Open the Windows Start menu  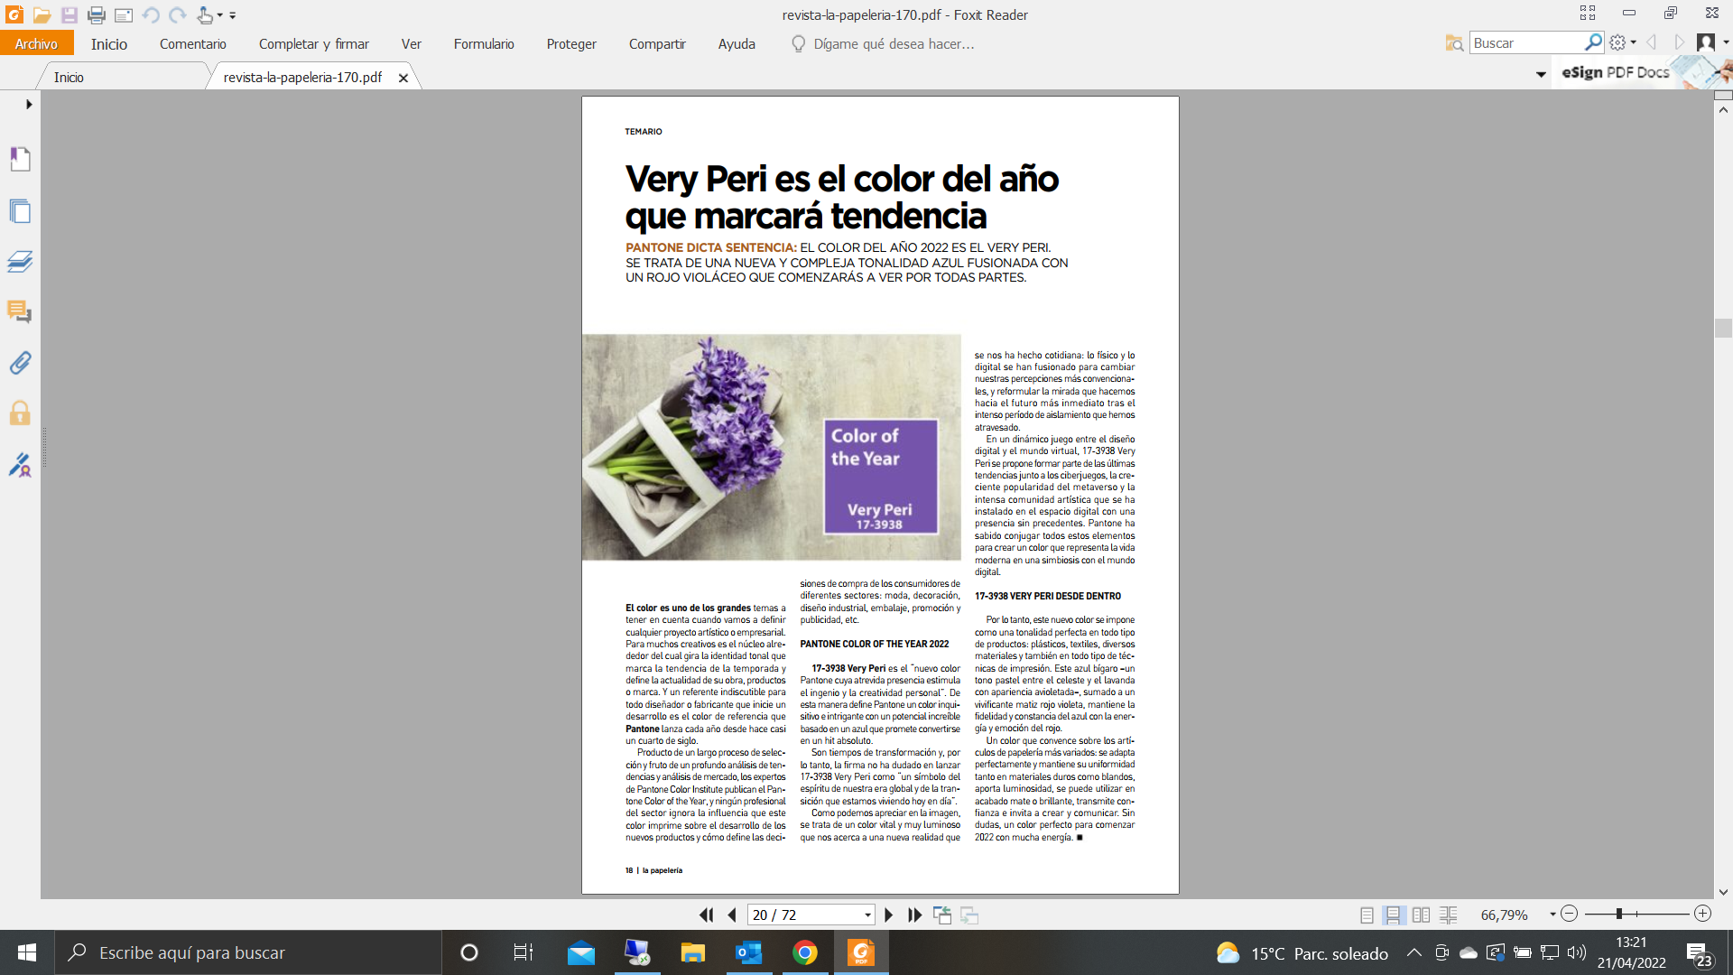[27, 952]
